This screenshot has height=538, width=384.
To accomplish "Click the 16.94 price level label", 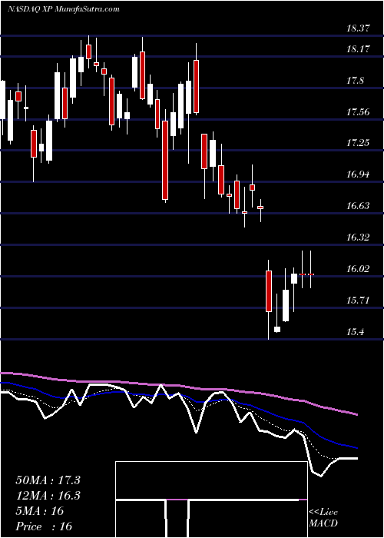I will click(x=358, y=174).
